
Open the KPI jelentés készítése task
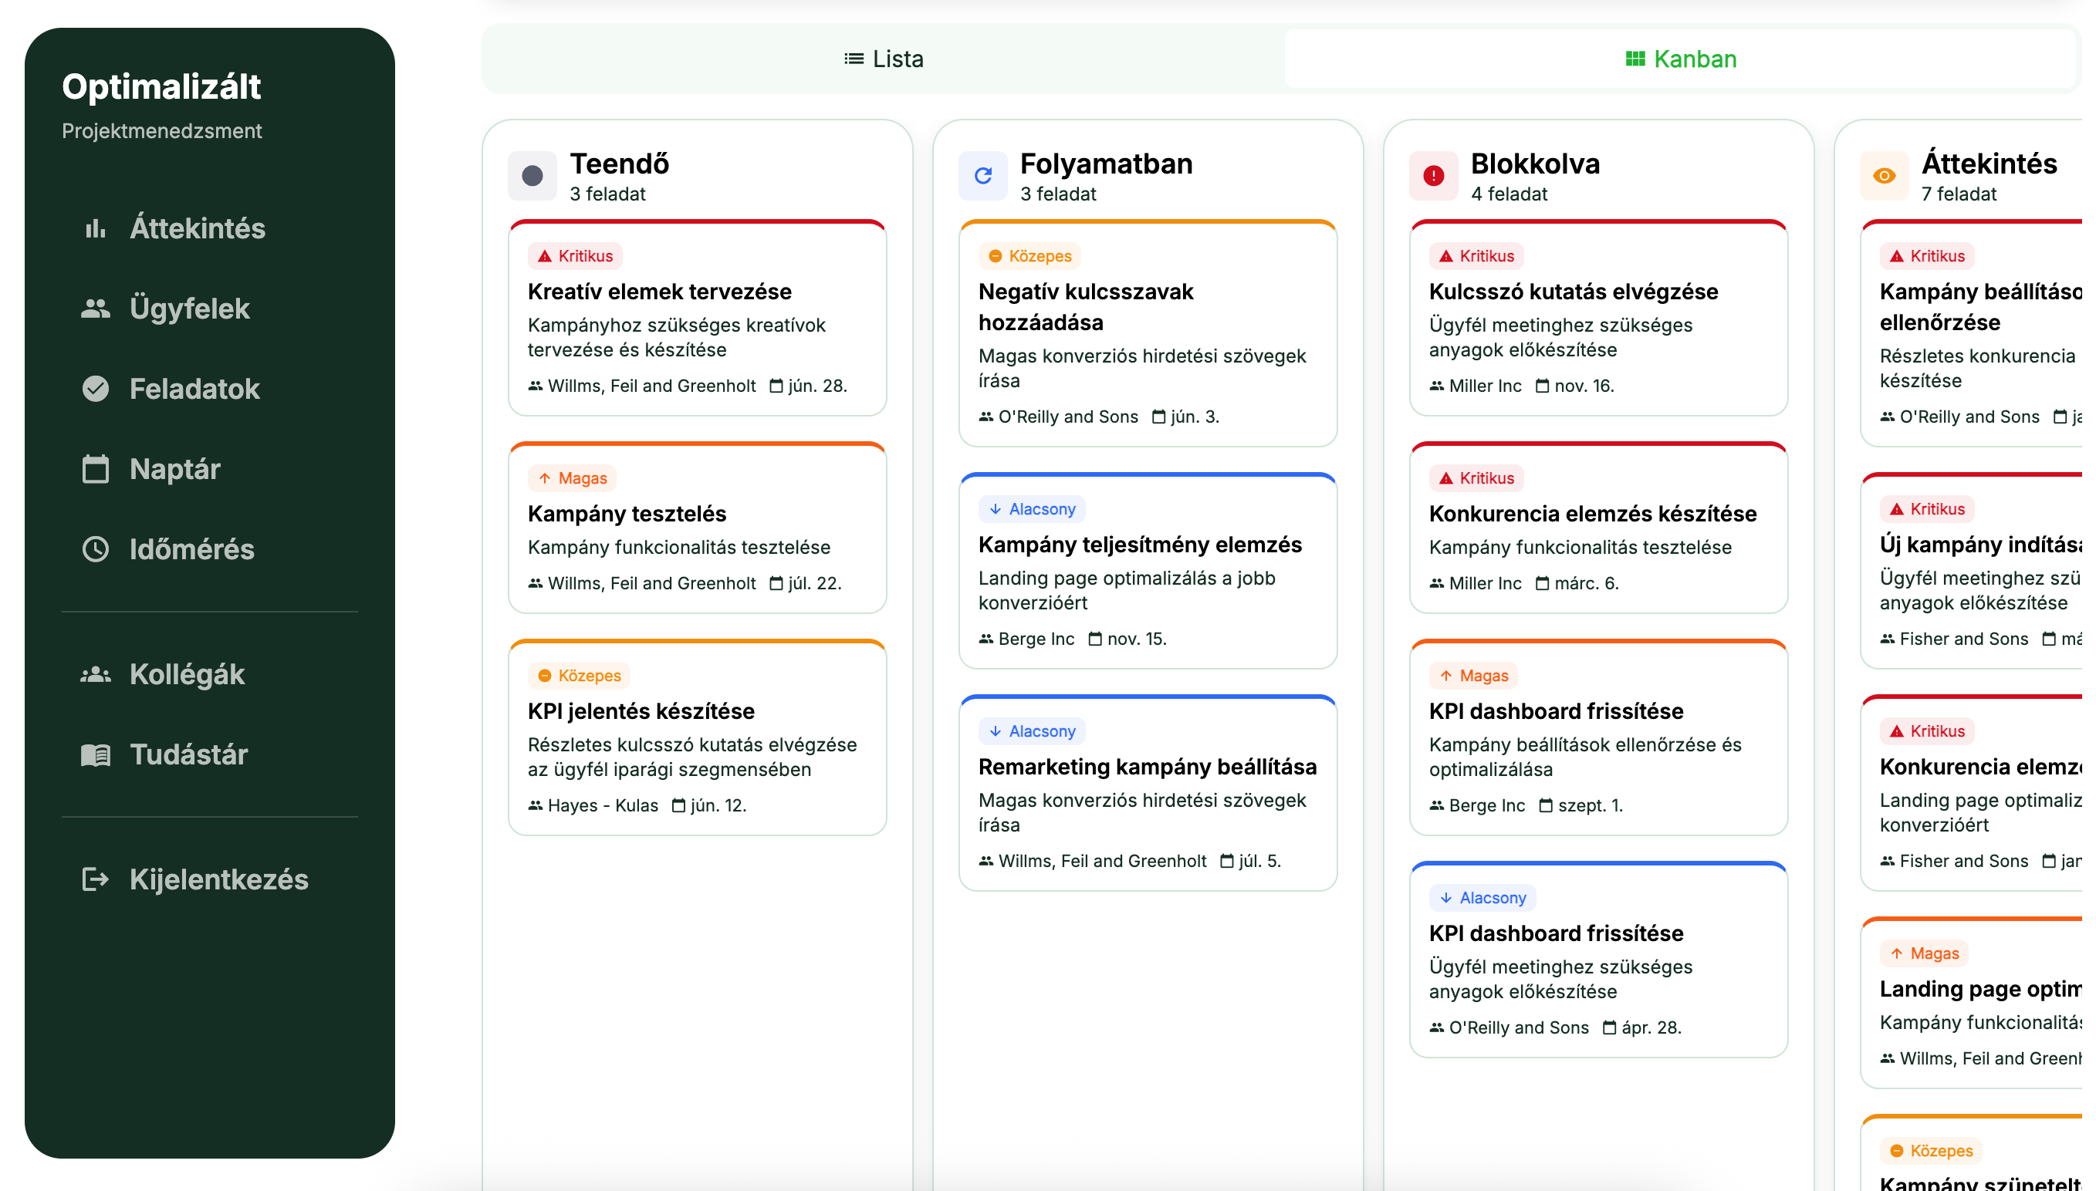coord(641,711)
